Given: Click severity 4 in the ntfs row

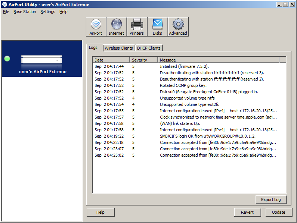Looking at the screenshot, I should [x=133, y=98].
